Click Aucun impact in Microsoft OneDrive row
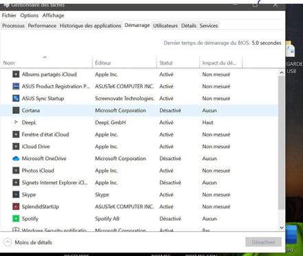 coord(209,159)
